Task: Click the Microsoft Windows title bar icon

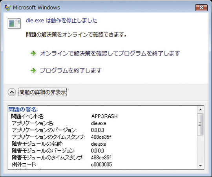Action: (7, 8)
